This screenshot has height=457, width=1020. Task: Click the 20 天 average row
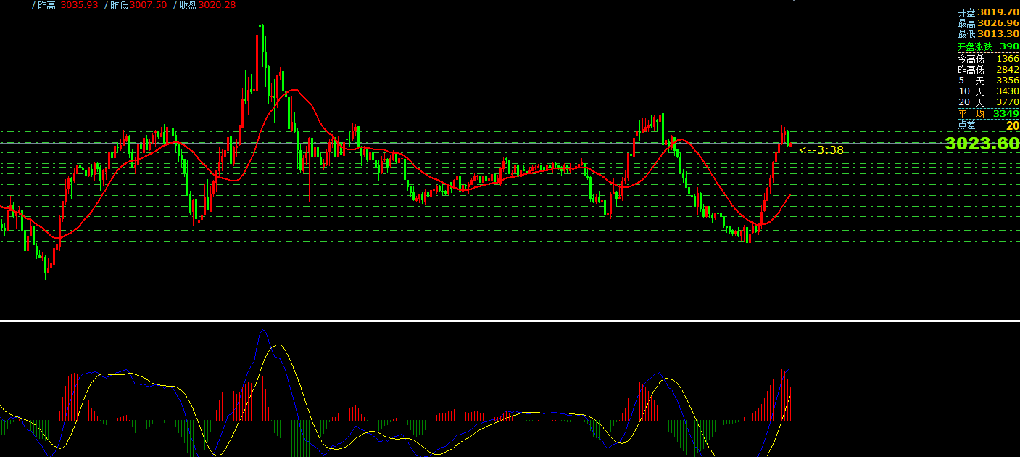(x=988, y=102)
